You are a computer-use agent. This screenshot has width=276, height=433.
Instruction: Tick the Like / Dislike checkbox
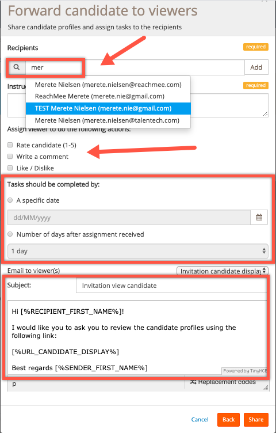click(x=10, y=168)
